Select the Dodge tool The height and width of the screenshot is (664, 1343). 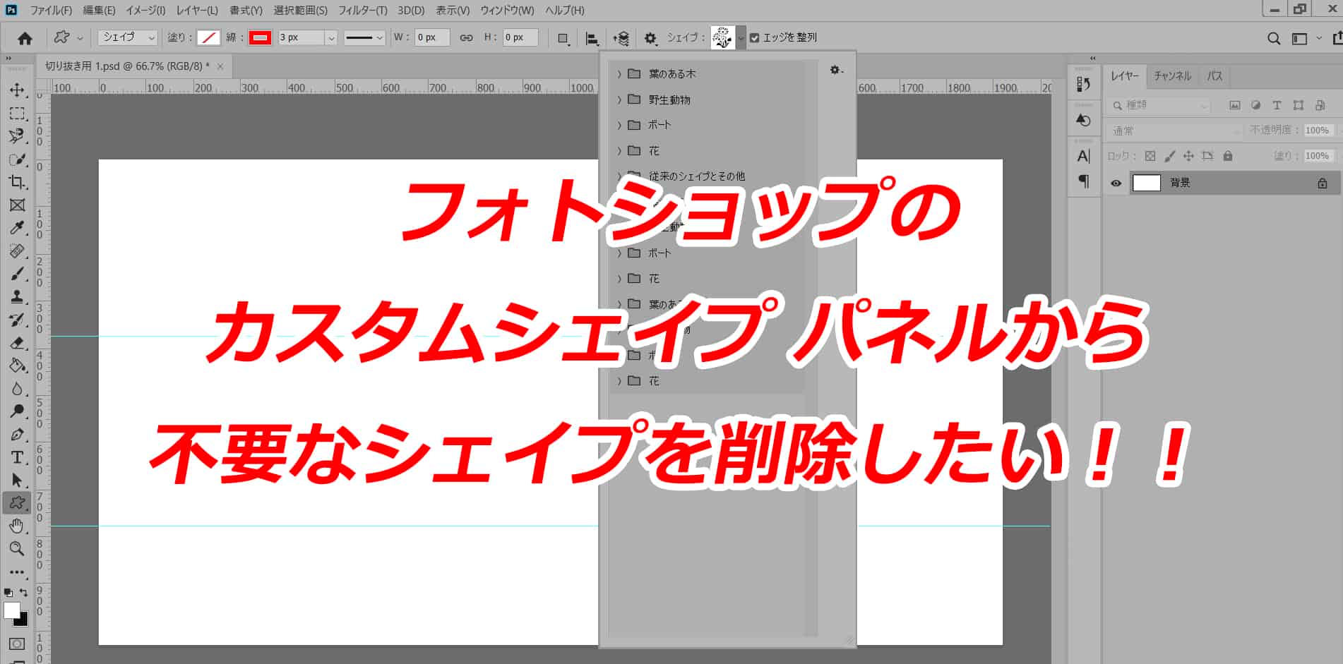(x=17, y=411)
